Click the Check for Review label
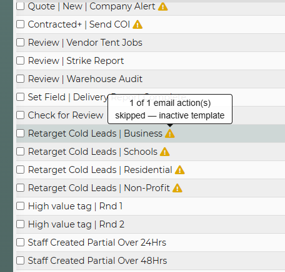 point(66,115)
